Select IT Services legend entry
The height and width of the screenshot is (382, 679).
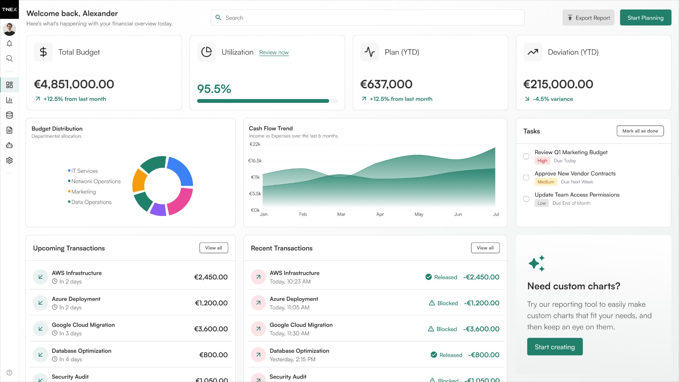coord(83,171)
